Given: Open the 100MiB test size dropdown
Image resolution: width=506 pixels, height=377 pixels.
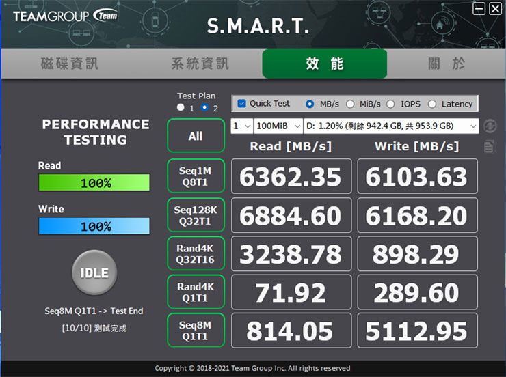Looking at the screenshot, I should pos(278,126).
